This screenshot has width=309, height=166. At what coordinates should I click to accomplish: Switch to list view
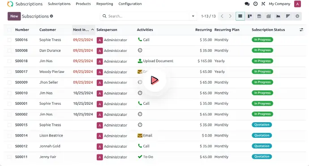[x=240, y=16]
